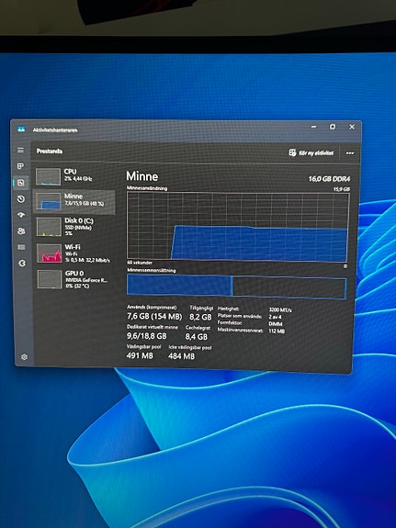
Task: Open App history from the sidebar
Action: click(21, 199)
